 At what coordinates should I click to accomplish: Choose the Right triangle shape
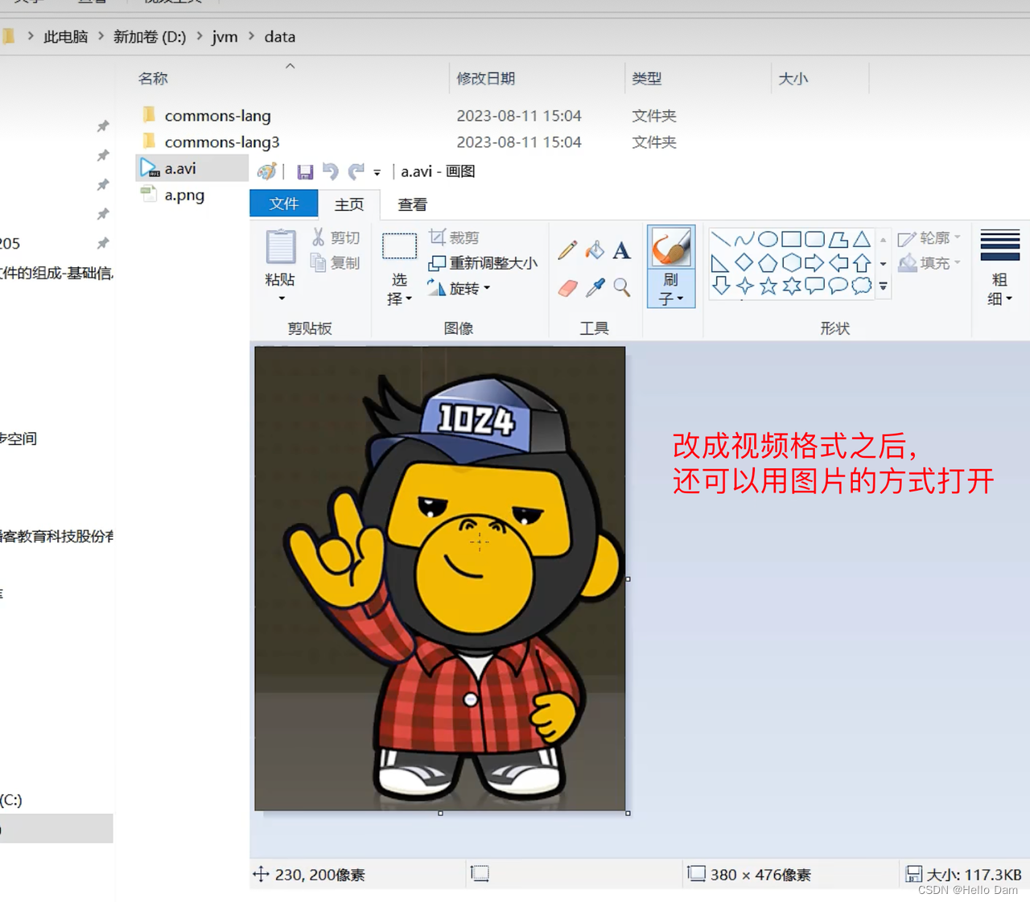click(721, 263)
